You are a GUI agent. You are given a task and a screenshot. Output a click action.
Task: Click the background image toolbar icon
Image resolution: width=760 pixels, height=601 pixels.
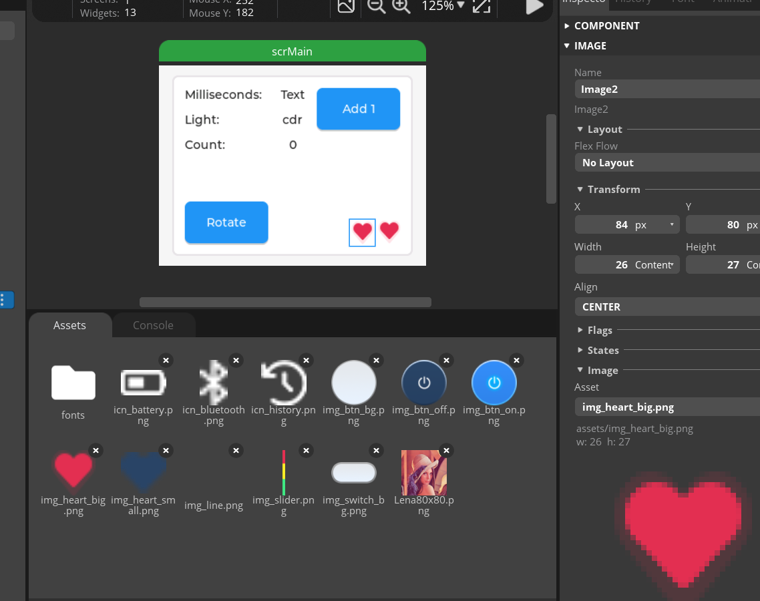(346, 5)
